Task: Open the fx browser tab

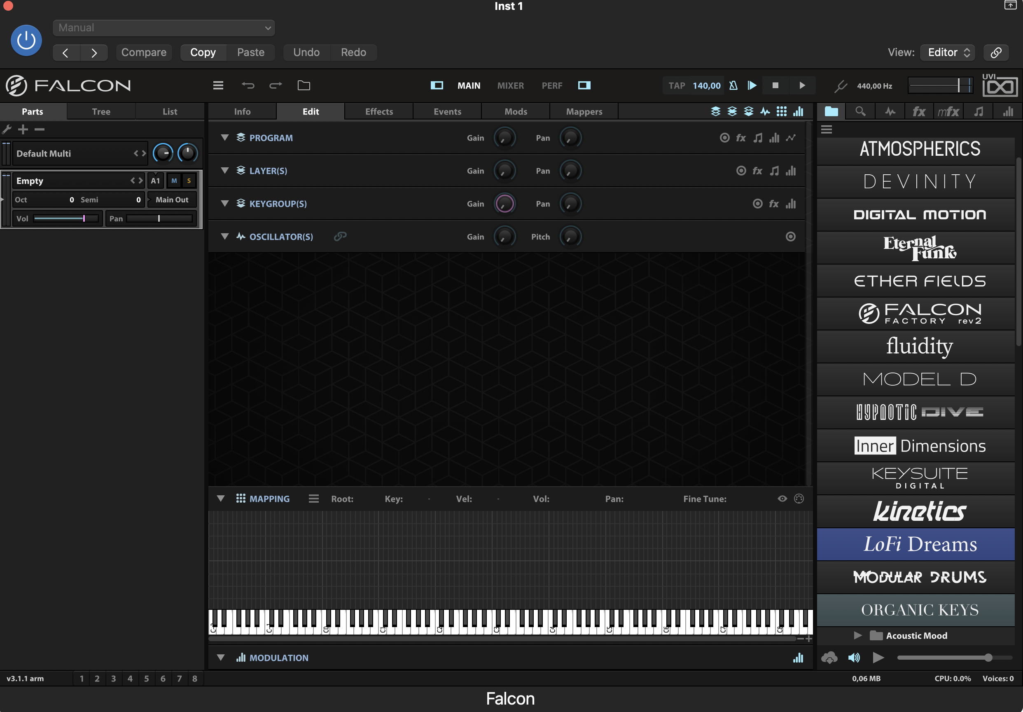Action: 919,112
